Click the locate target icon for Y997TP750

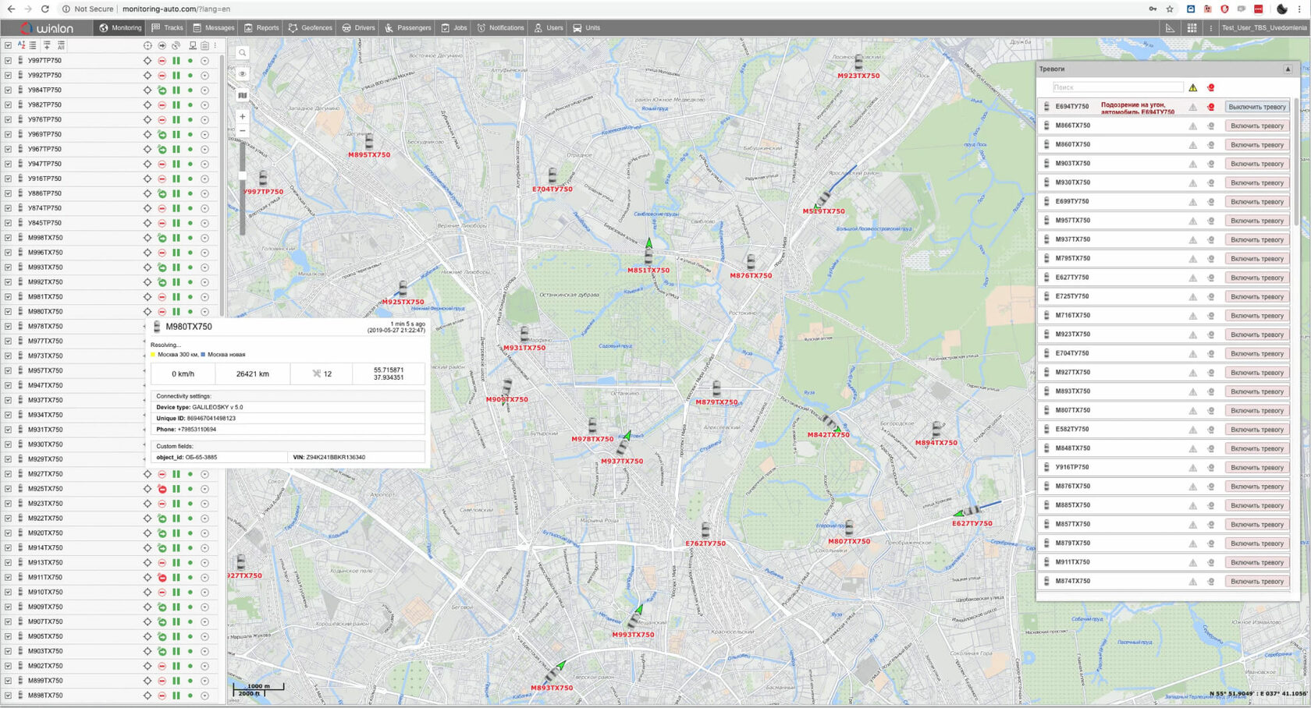[147, 61]
